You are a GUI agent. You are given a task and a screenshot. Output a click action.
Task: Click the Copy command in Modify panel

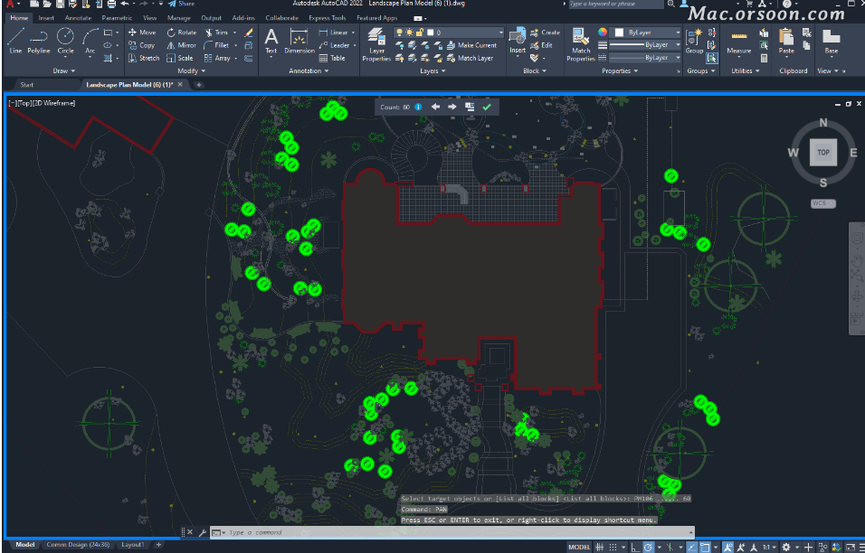142,45
